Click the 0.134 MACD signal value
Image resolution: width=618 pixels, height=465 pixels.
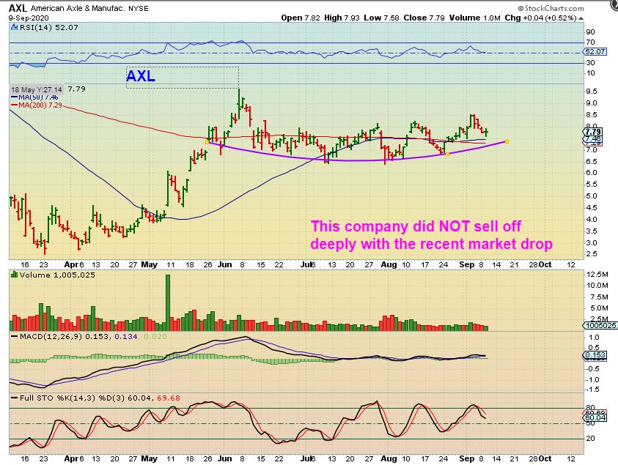click(x=126, y=337)
